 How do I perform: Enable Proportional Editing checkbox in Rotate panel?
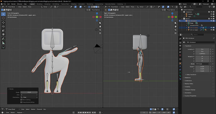coord(21,102)
